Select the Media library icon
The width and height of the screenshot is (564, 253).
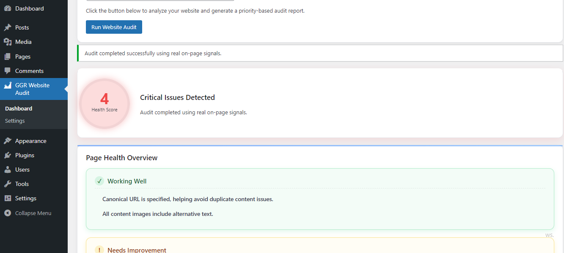pyautogui.click(x=8, y=41)
